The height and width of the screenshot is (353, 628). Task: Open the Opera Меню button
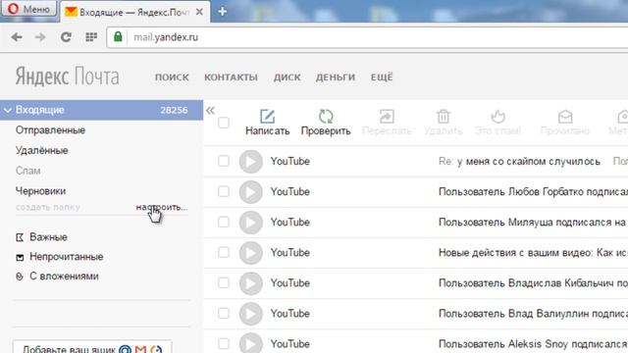coord(28,9)
